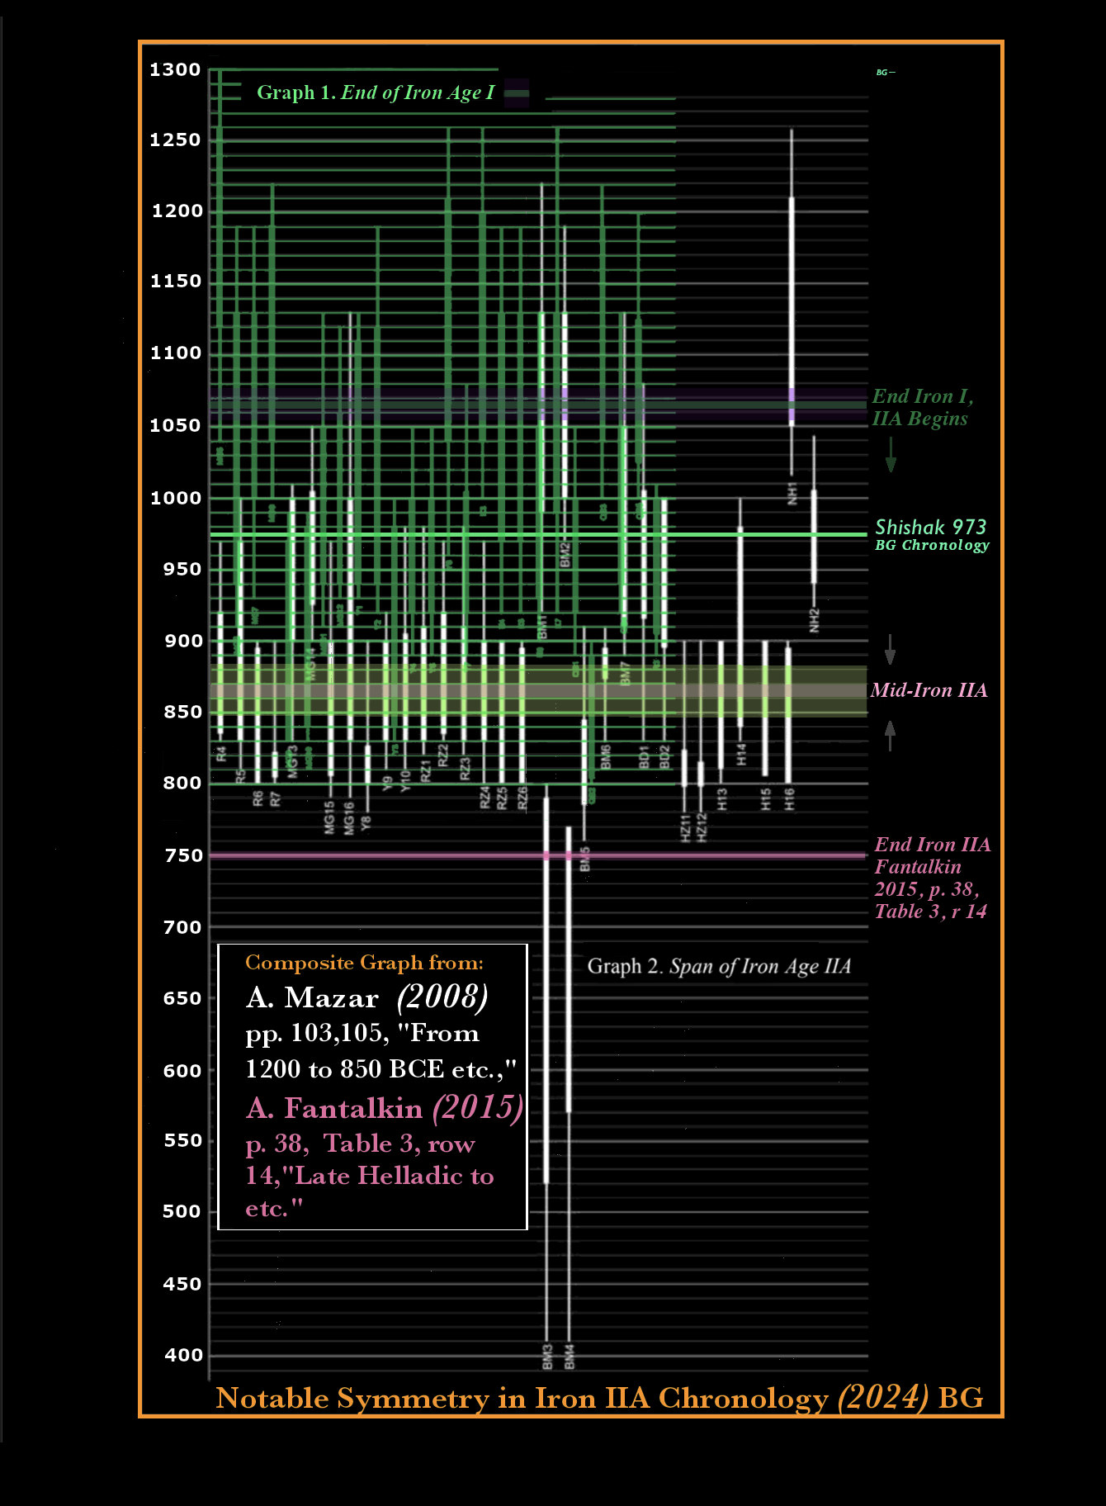
Task: Select the RZ1 sample label
Action: pos(426,771)
